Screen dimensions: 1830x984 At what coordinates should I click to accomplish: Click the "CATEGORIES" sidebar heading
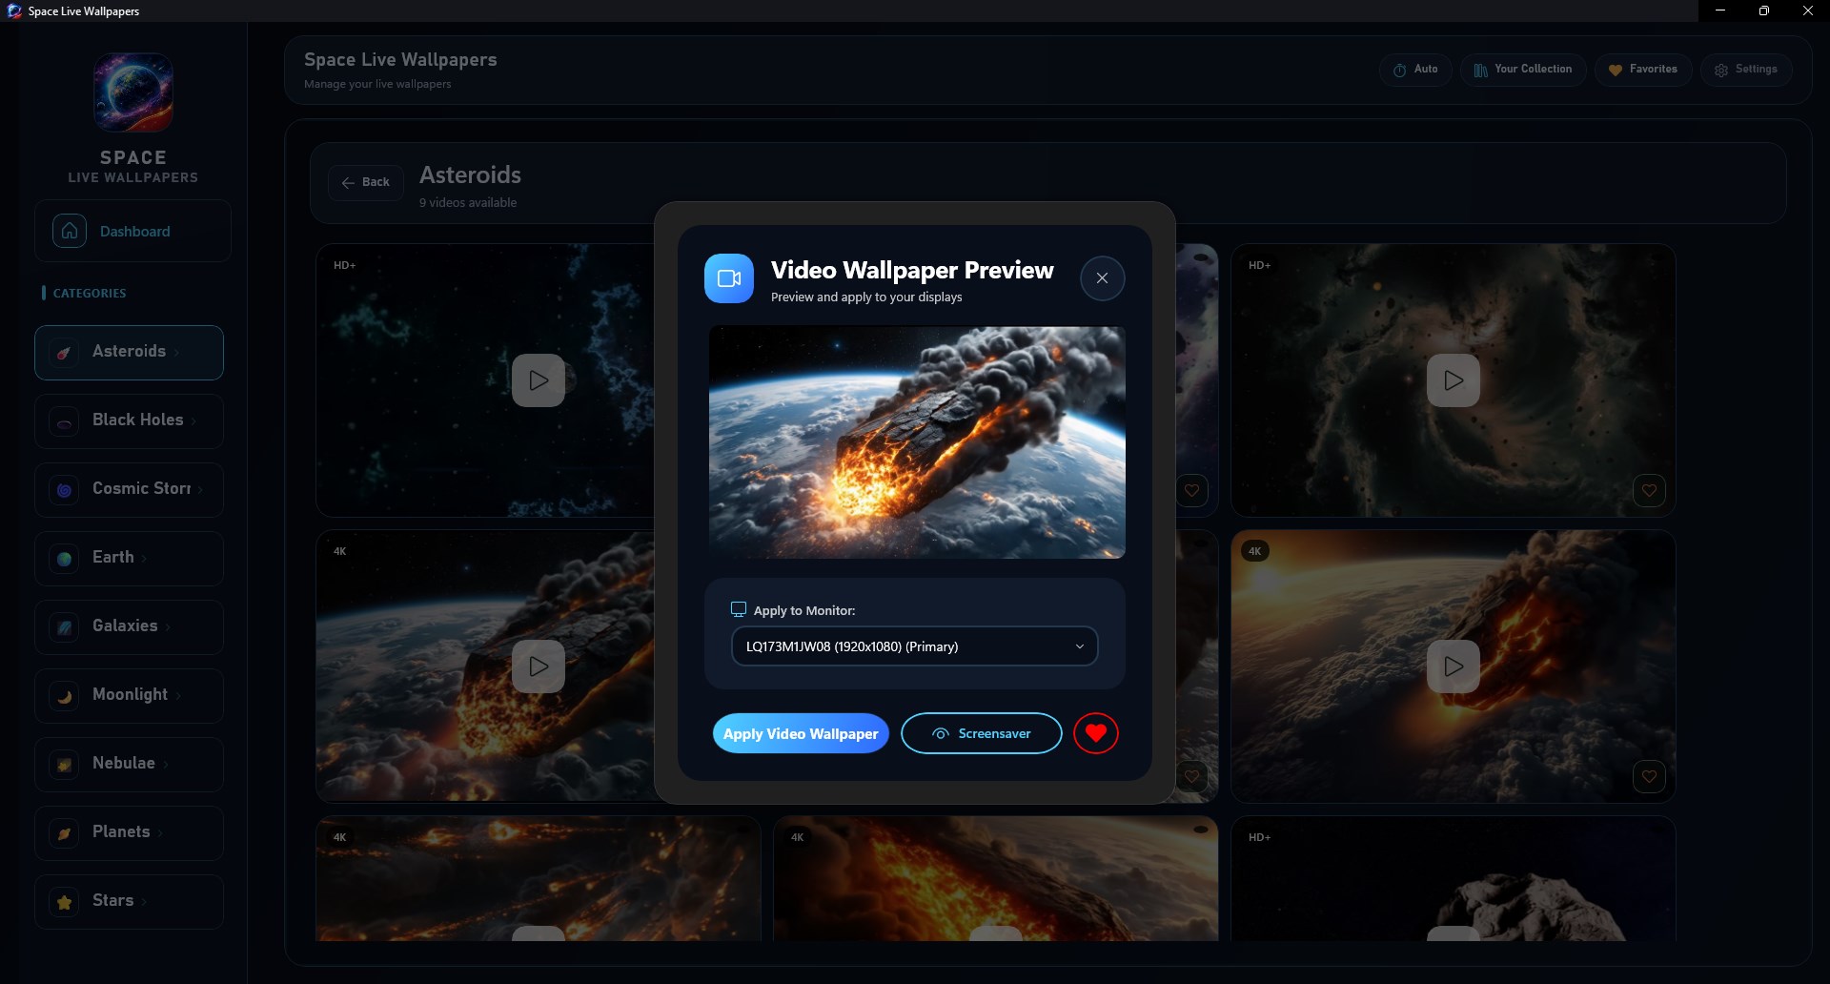90,293
